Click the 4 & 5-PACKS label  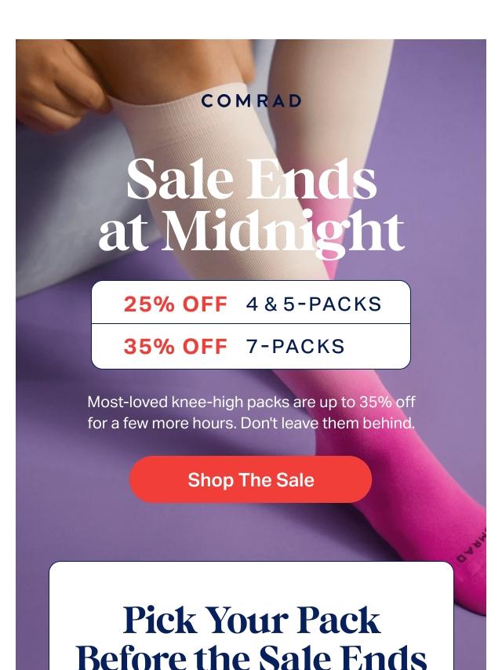(314, 304)
